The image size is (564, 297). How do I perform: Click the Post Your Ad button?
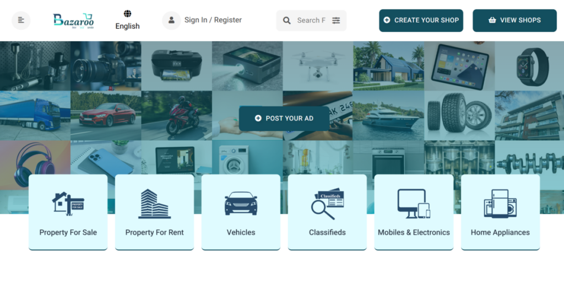click(284, 118)
